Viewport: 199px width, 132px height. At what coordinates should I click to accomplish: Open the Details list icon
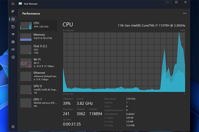[13, 49]
